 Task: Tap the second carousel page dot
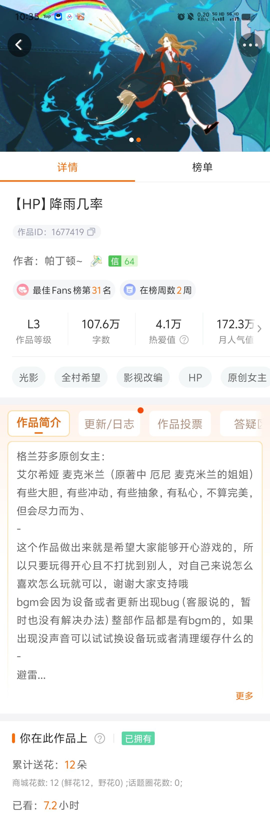(x=138, y=140)
